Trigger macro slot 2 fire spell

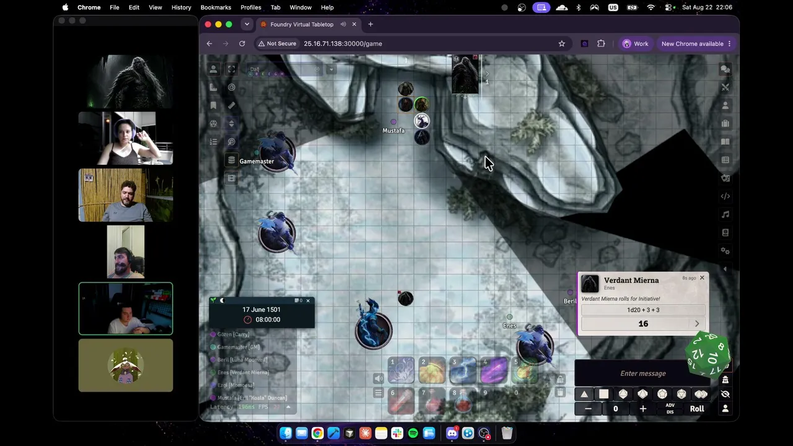tap(432, 371)
